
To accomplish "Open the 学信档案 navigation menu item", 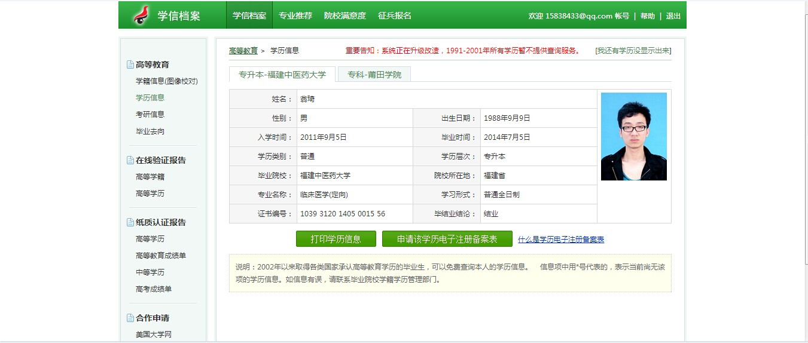I will click(x=249, y=16).
